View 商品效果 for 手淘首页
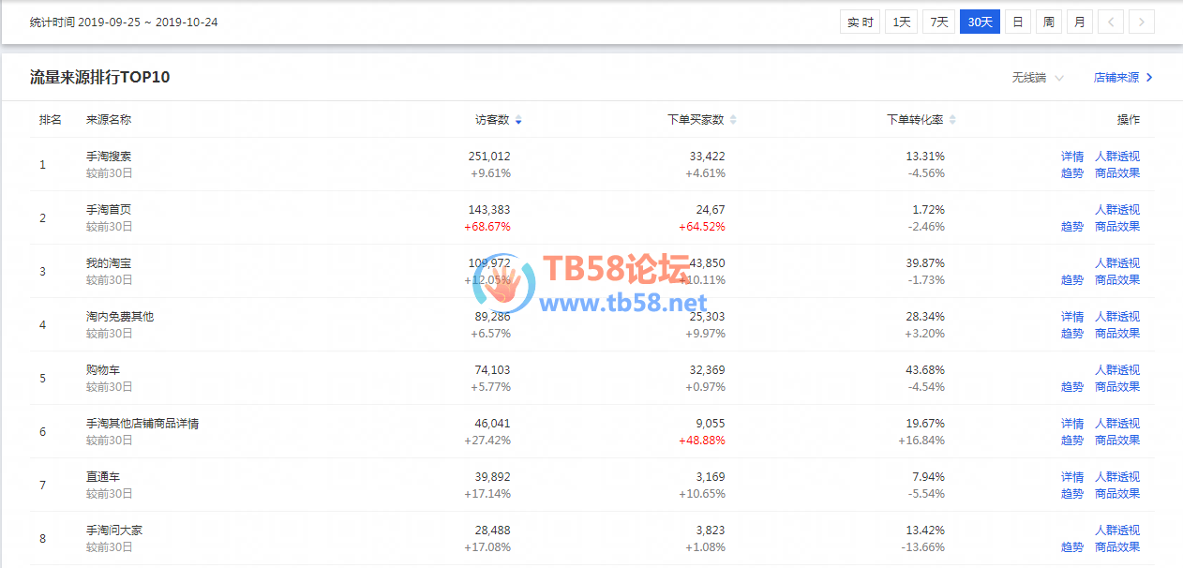The width and height of the screenshot is (1183, 568). [x=1117, y=227]
